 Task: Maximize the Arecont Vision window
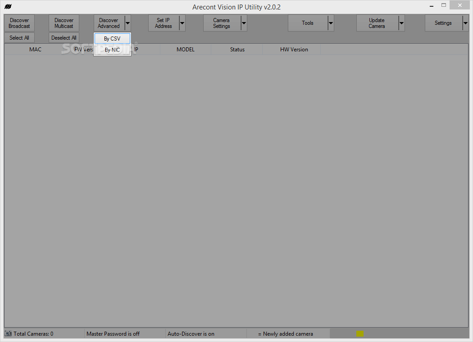[443, 5]
